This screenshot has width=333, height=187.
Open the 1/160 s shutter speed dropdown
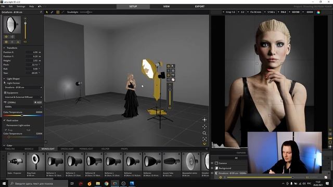[270, 12]
